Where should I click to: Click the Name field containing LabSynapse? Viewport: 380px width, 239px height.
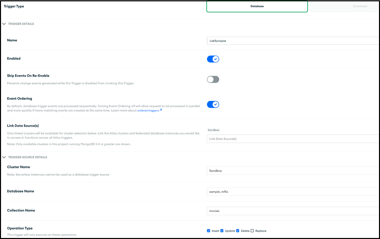[292, 41]
